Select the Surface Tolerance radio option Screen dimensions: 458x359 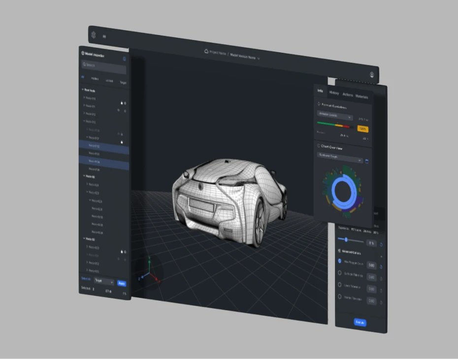339,273
